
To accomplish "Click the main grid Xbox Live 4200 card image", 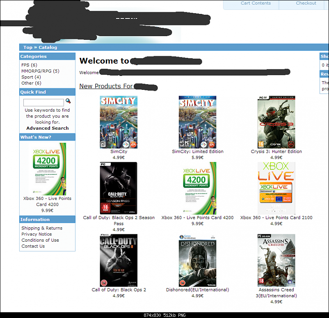I will click(197, 188).
